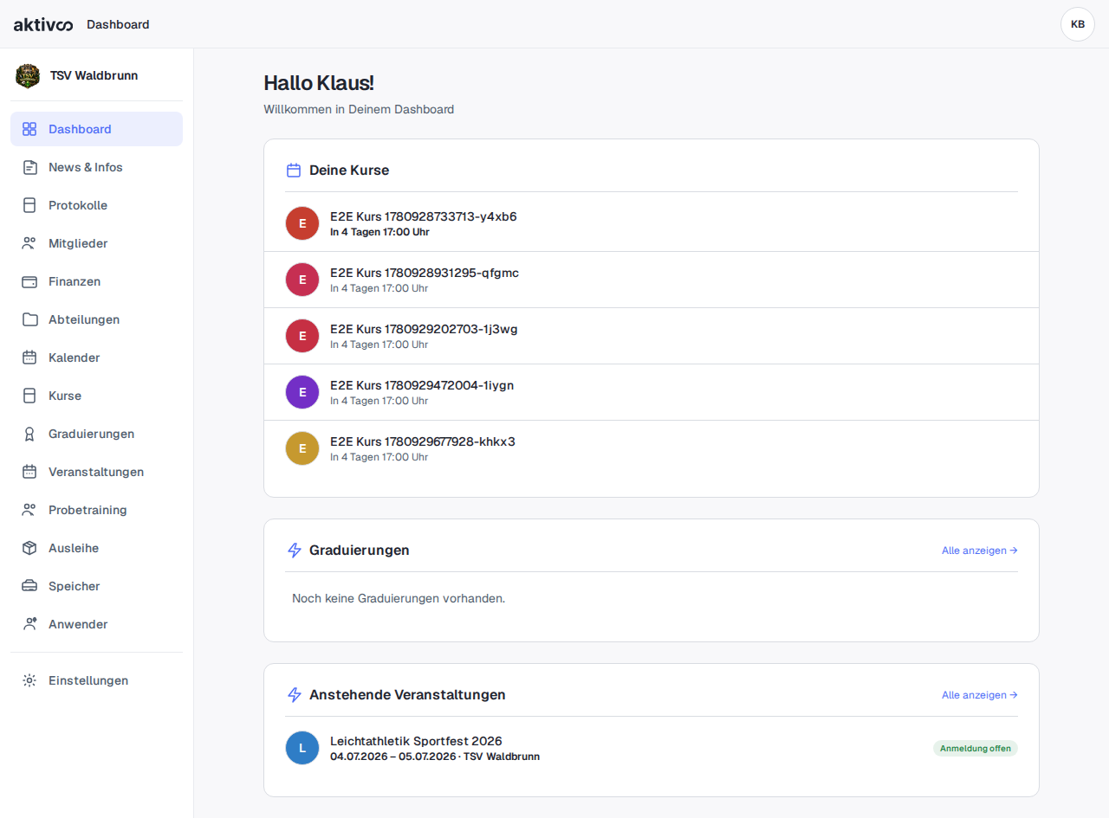This screenshot has height=818, width=1109.
Task: Open the Speicher page
Action: [x=96, y=586]
